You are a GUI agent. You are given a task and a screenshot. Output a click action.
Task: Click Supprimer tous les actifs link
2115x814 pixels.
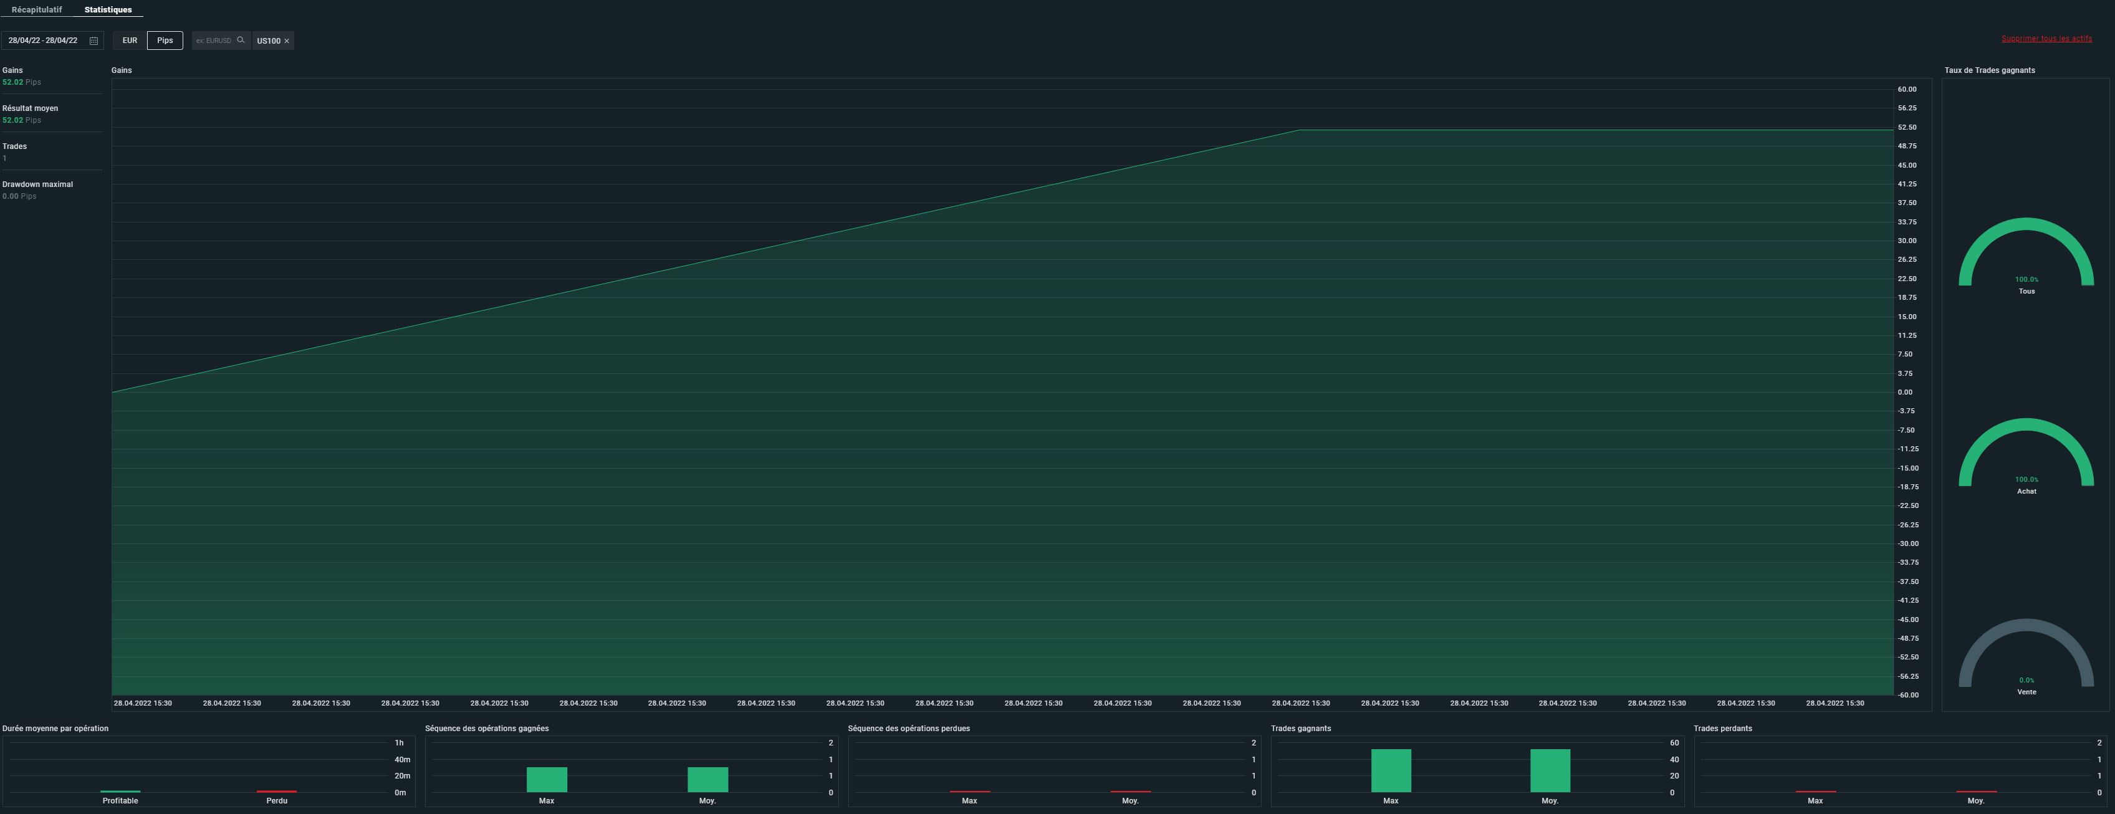[2046, 39]
